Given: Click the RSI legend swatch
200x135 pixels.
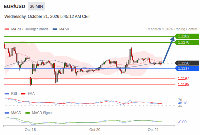Looking at the screenshot, I should [7, 94].
